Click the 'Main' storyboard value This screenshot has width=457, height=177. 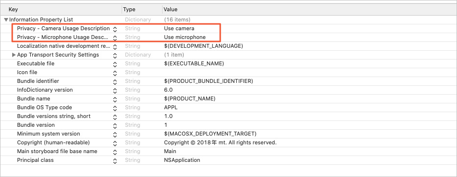[x=170, y=151]
